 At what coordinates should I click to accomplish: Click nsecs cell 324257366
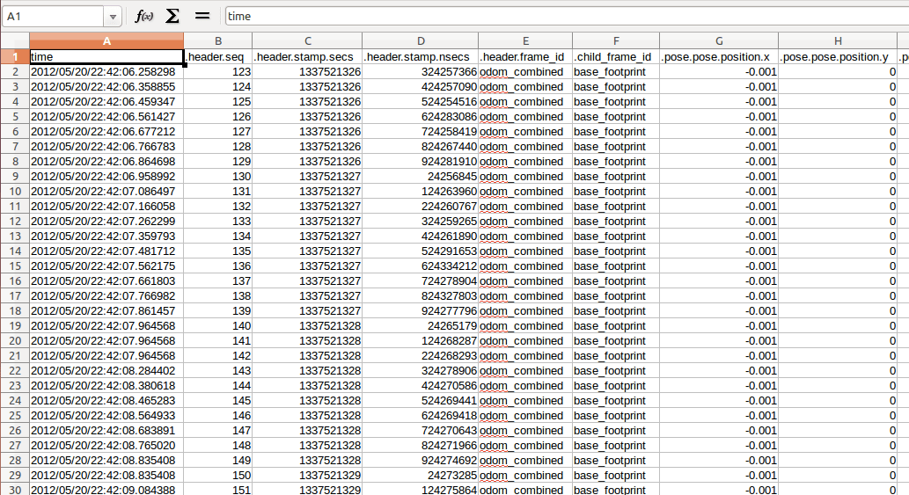click(x=421, y=72)
